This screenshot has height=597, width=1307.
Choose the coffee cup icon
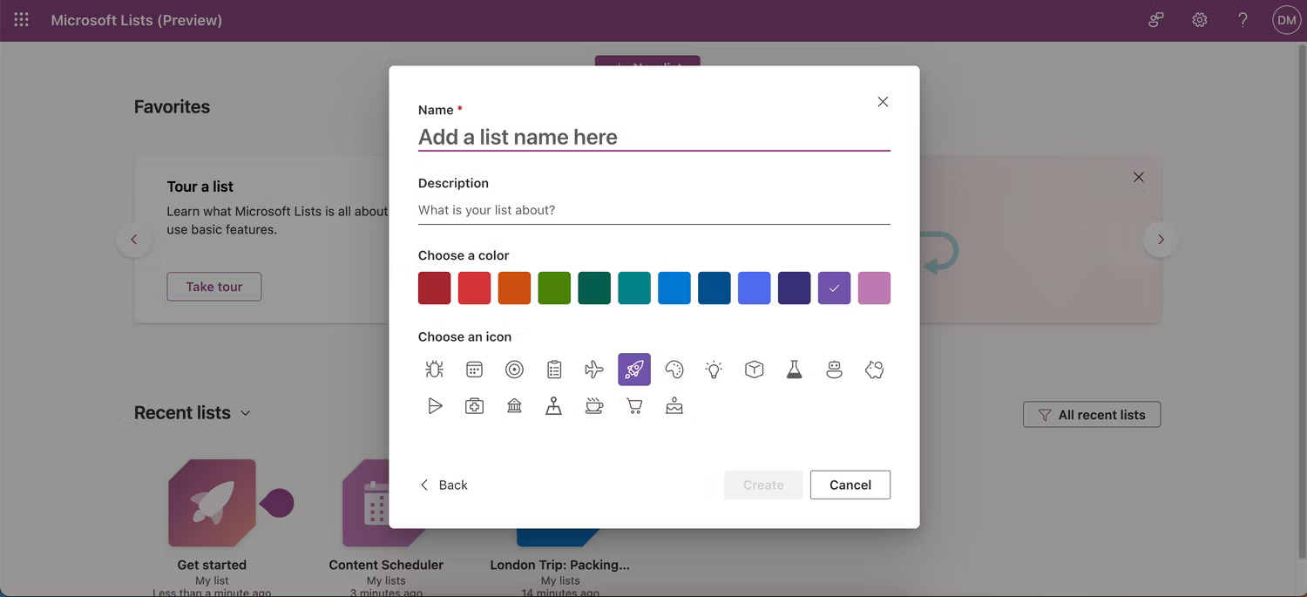click(x=594, y=406)
